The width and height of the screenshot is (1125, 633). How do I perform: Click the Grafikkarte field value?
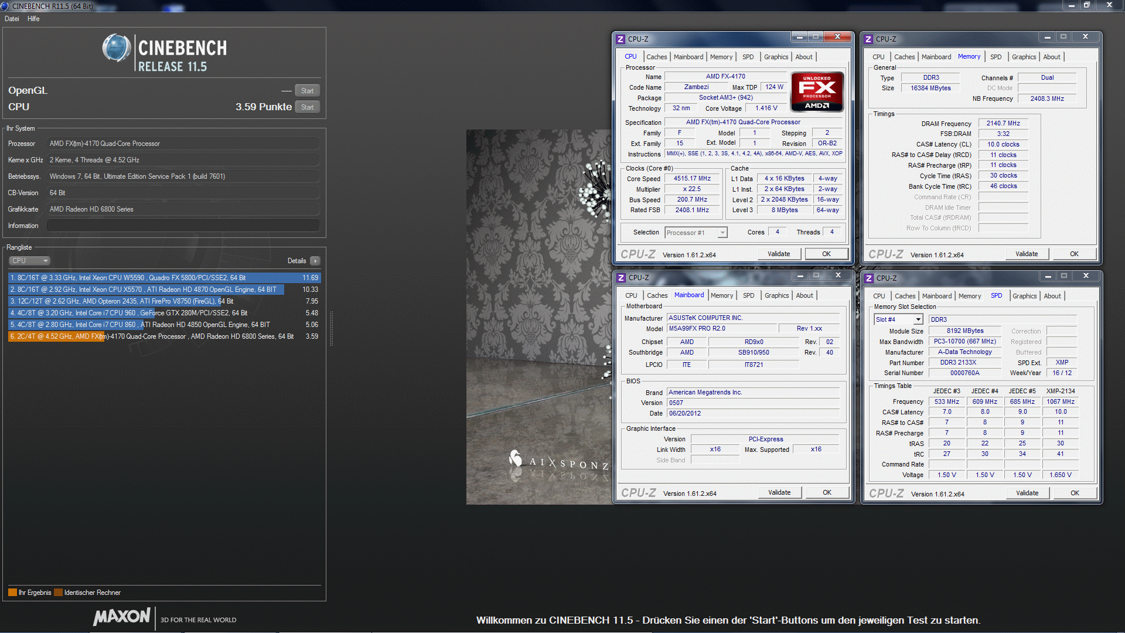click(x=183, y=209)
